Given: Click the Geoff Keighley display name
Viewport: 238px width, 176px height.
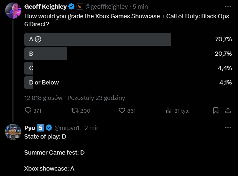Looking at the screenshot, I should 45,7.
